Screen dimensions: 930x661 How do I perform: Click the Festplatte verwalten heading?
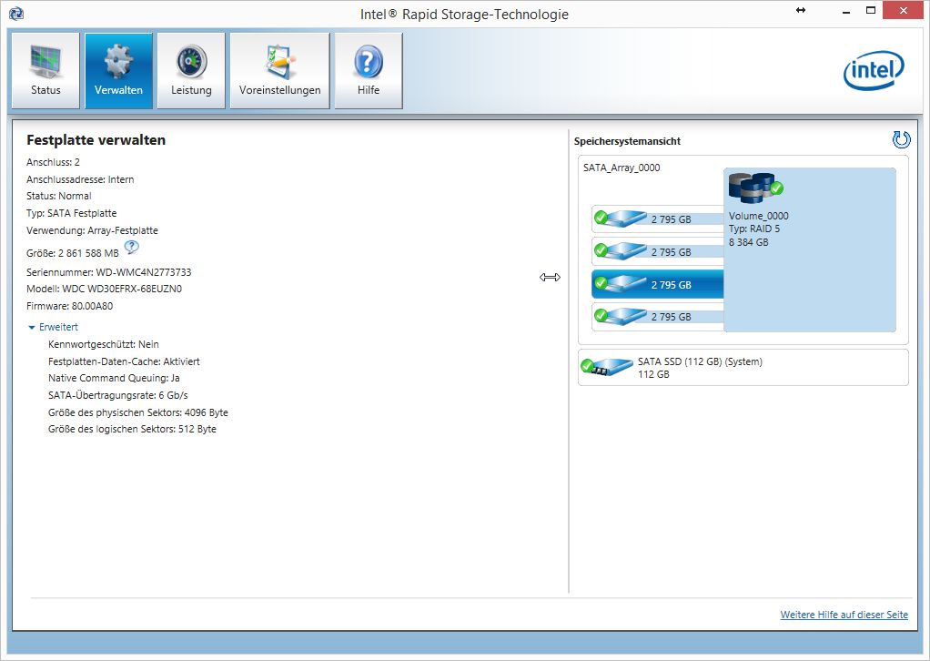click(x=96, y=140)
